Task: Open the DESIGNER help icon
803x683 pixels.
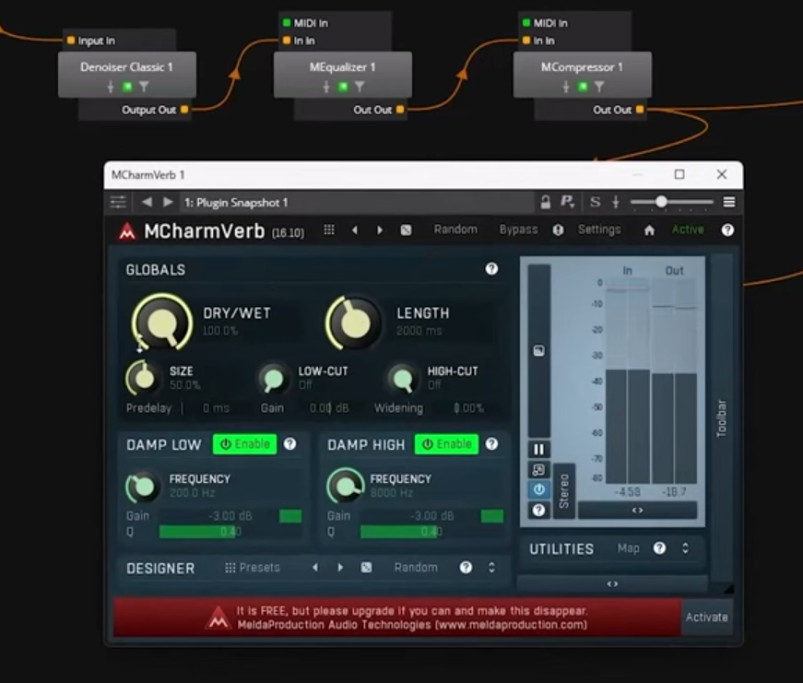Action: 466,567
